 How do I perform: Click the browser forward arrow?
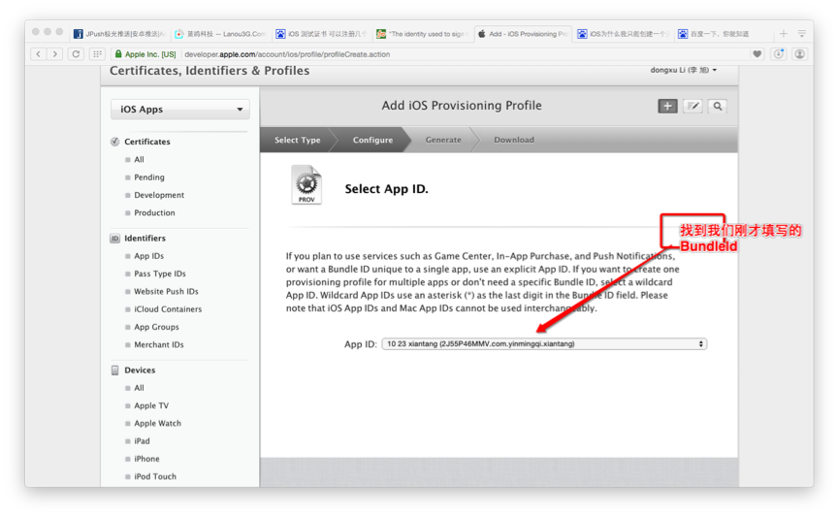coord(55,54)
